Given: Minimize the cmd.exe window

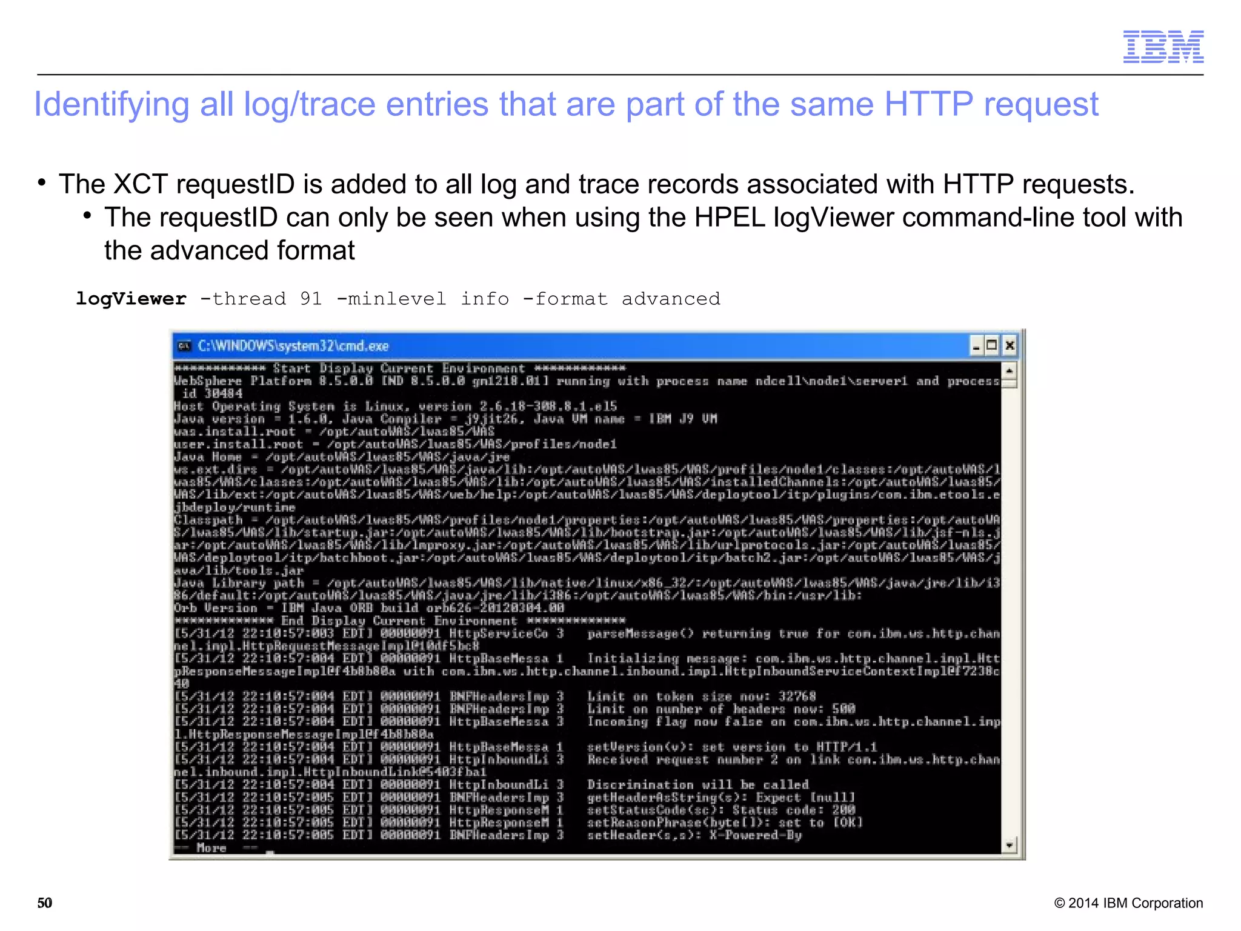Looking at the screenshot, I should coord(976,346).
